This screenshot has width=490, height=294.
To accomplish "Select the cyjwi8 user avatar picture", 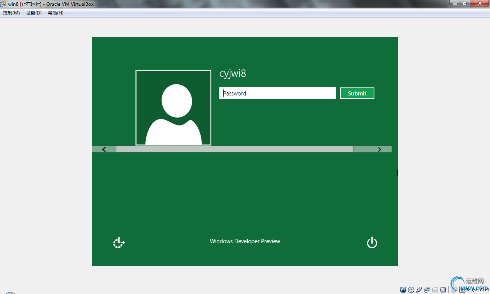I will pyautogui.click(x=173, y=108).
